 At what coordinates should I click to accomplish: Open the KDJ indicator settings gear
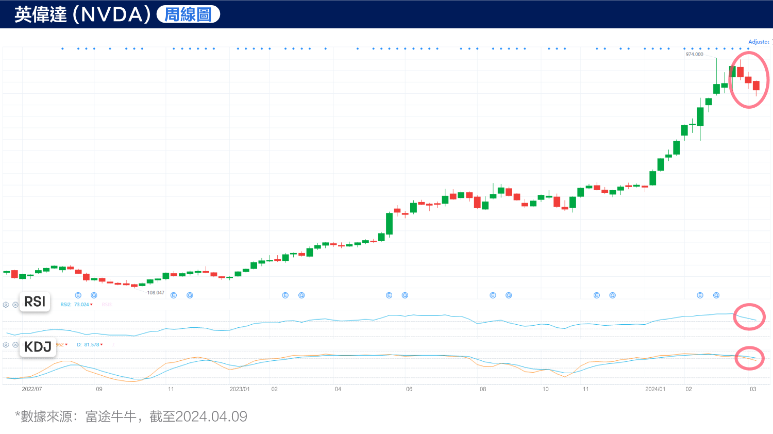coord(6,344)
